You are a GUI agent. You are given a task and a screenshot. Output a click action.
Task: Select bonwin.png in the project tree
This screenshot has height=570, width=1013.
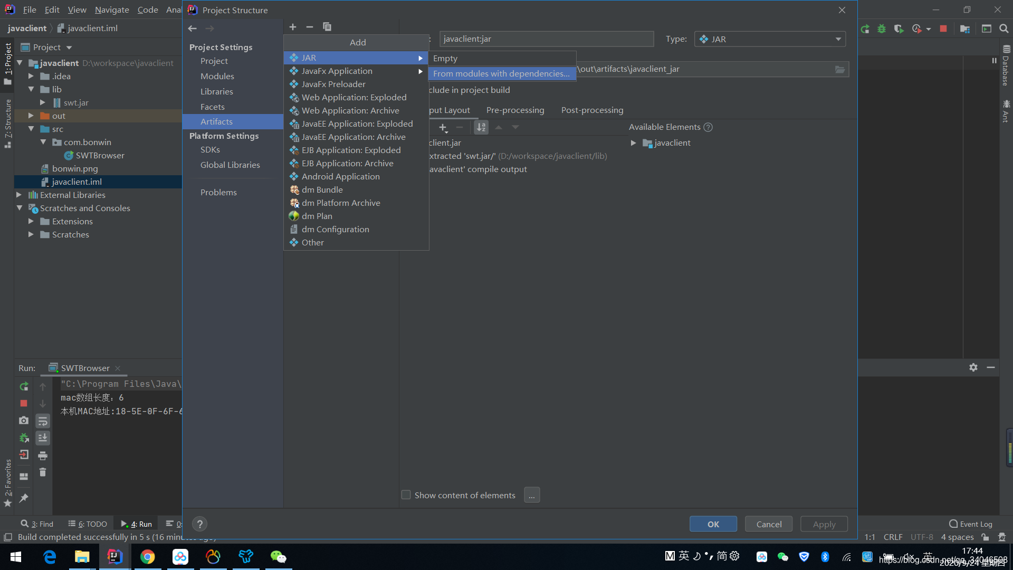pos(75,168)
